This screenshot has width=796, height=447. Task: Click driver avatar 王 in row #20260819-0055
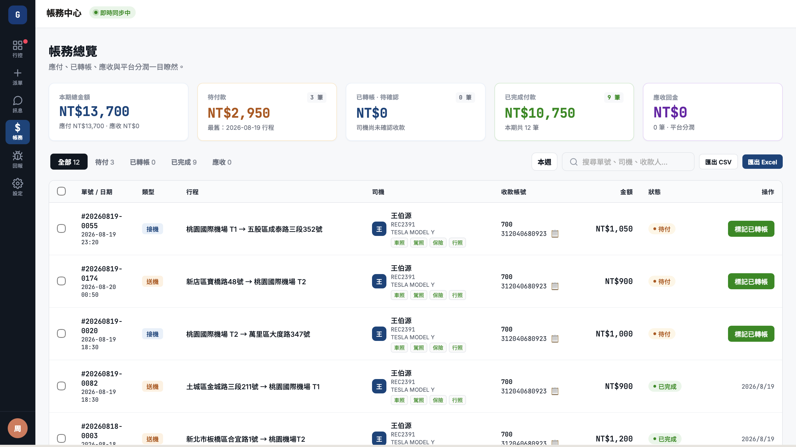click(x=379, y=229)
